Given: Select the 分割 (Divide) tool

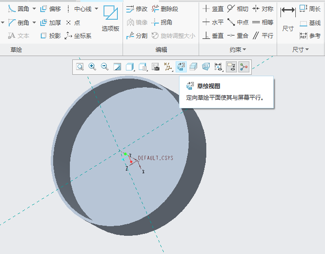Looking at the screenshot, I should tap(137, 35).
